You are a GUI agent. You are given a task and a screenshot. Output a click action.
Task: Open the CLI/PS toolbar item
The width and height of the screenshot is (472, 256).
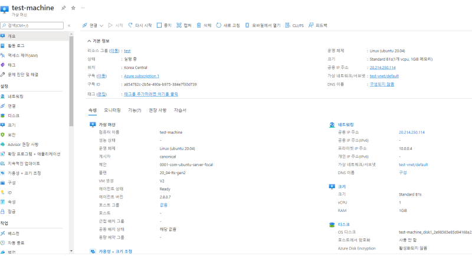[294, 25]
